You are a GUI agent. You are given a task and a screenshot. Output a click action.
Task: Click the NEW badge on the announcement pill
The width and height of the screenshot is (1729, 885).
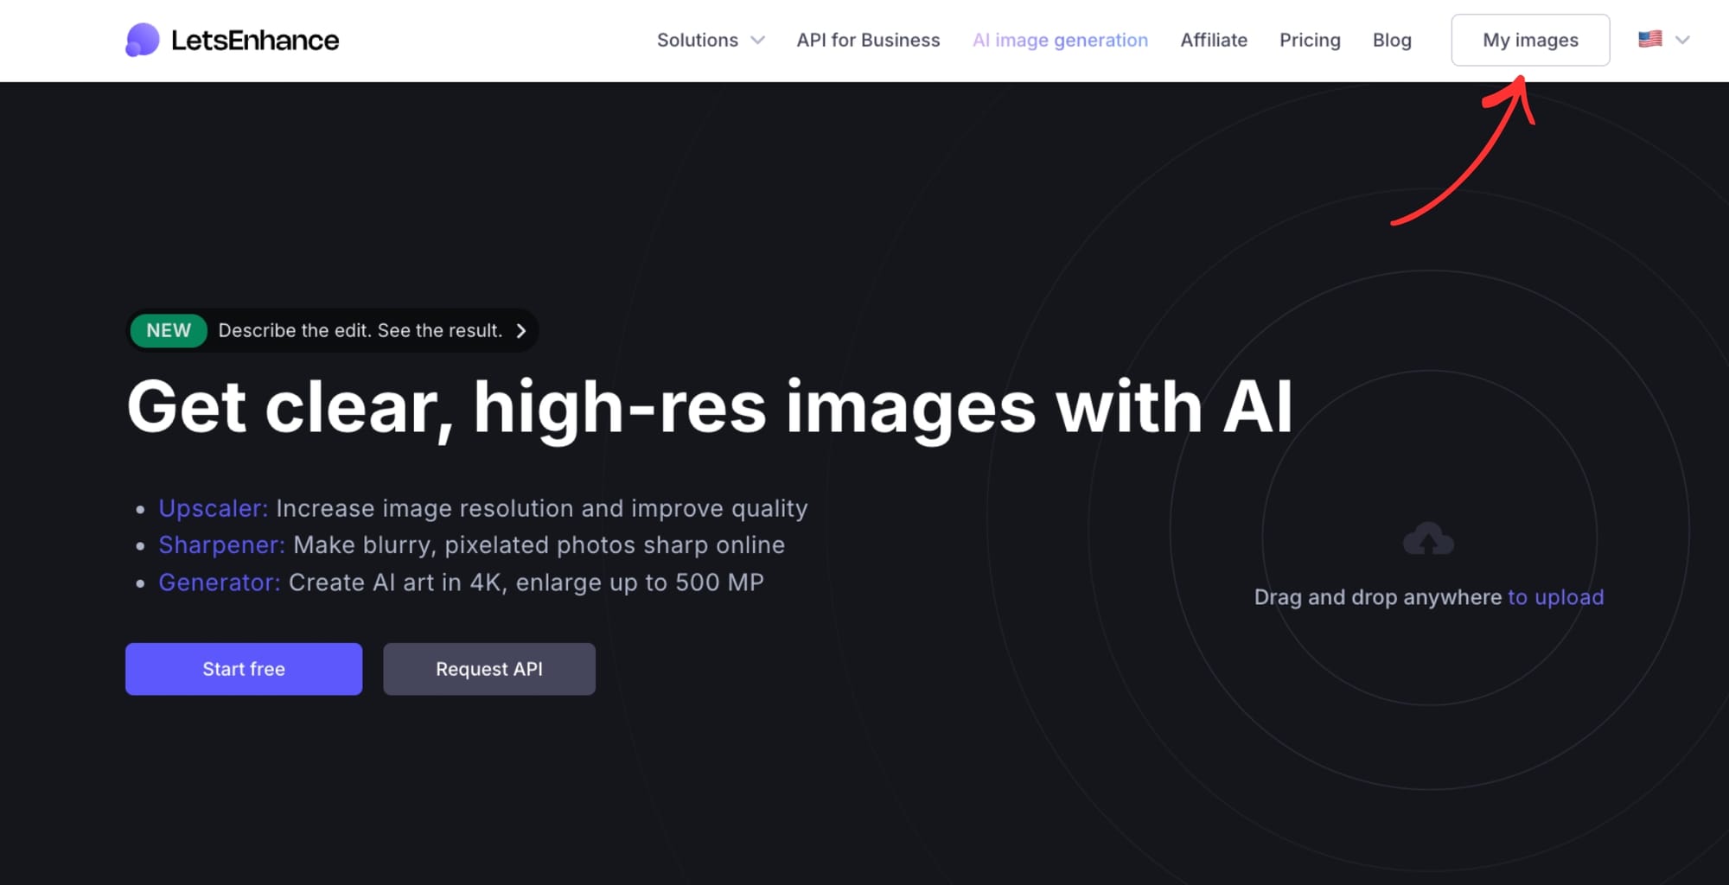point(168,330)
